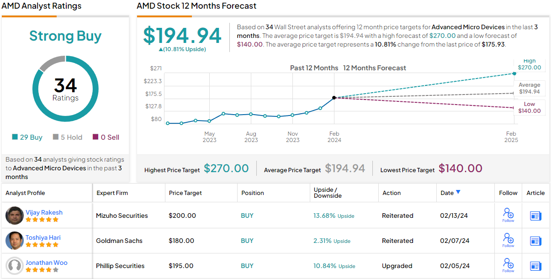Viewport: 551px width, 279px height.
Task: Sort table by Date column arrow
Action: click(458, 192)
